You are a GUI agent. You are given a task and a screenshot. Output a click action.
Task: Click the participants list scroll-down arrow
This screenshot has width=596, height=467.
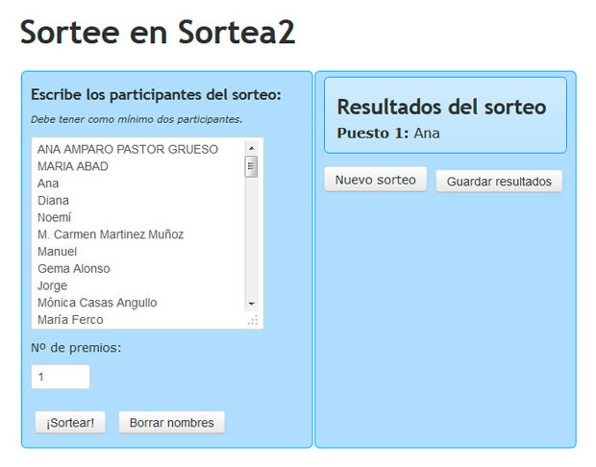click(x=251, y=304)
